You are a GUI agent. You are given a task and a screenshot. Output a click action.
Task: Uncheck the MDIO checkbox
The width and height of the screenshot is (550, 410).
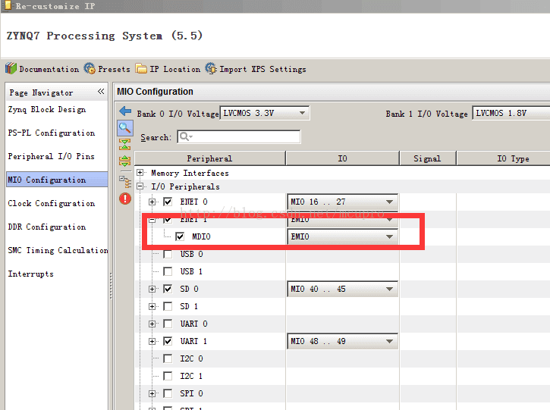(x=180, y=236)
